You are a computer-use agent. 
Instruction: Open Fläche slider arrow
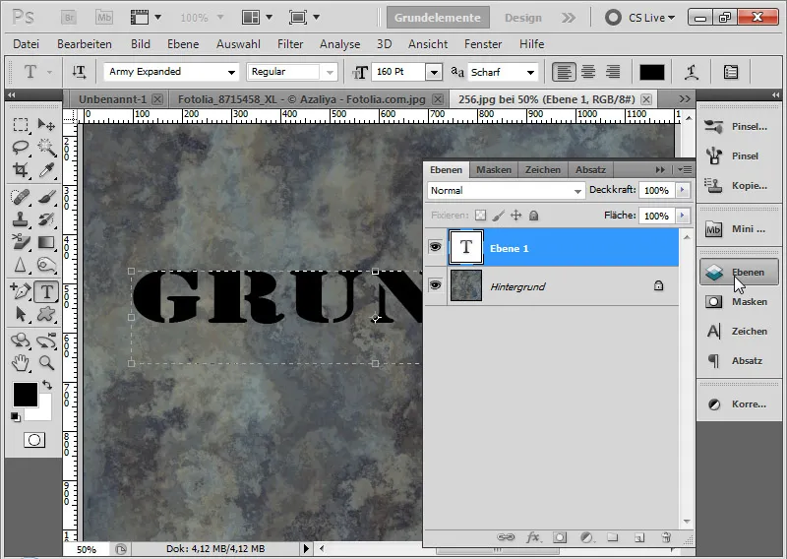click(x=682, y=216)
